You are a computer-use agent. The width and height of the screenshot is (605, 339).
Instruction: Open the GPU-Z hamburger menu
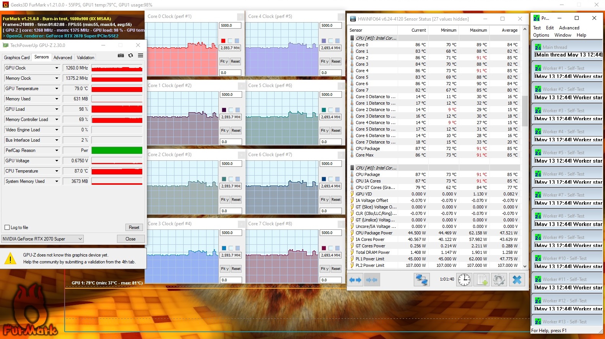(140, 55)
